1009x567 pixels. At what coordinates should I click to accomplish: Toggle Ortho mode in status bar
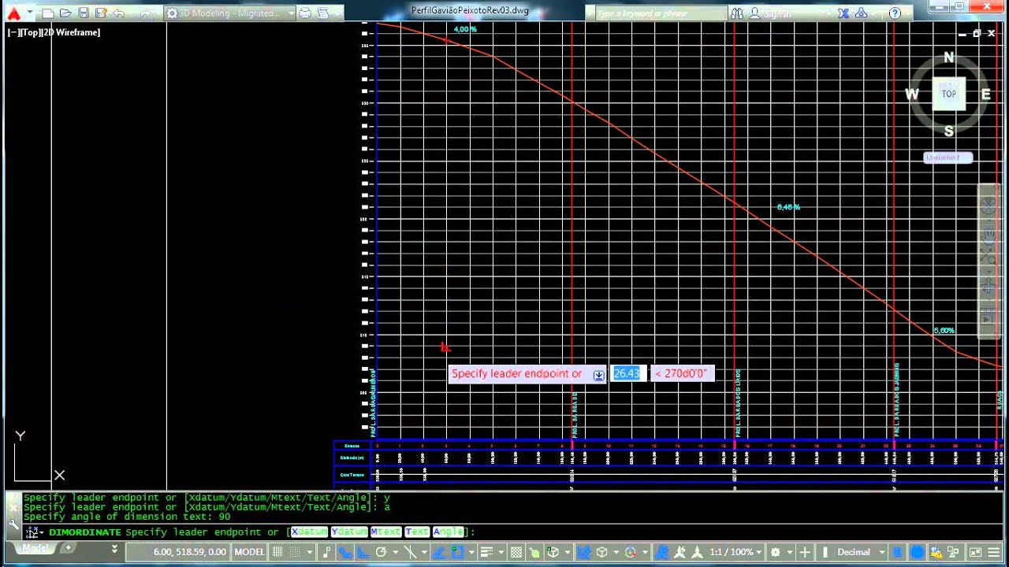pyautogui.click(x=363, y=552)
